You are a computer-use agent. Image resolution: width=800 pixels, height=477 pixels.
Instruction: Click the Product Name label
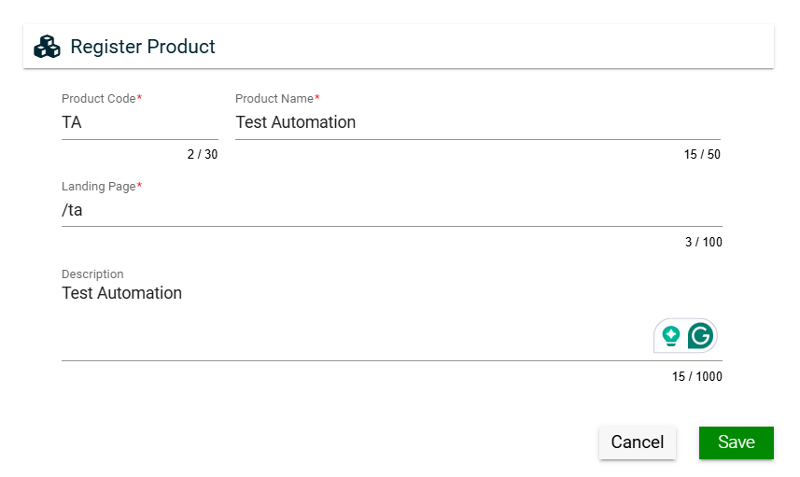pyautogui.click(x=274, y=99)
